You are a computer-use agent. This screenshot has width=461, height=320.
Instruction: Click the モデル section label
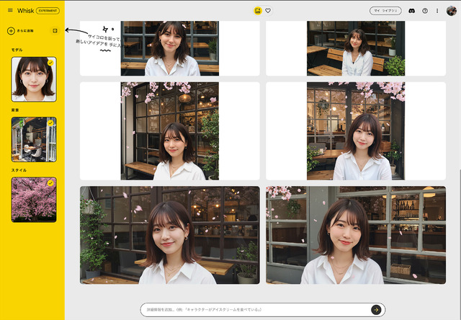(17, 50)
